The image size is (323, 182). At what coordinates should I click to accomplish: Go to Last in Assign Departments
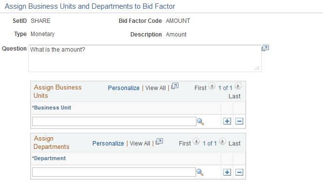234,144
